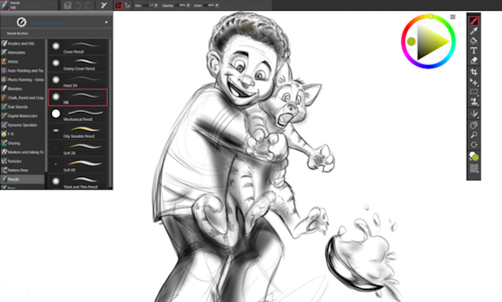Choose the Grainy Cover Pencil variant

pyautogui.click(x=78, y=64)
